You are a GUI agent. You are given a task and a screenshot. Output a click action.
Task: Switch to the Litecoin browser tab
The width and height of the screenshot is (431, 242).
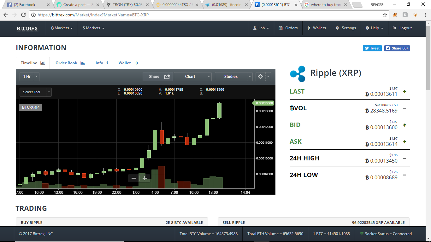point(226,5)
